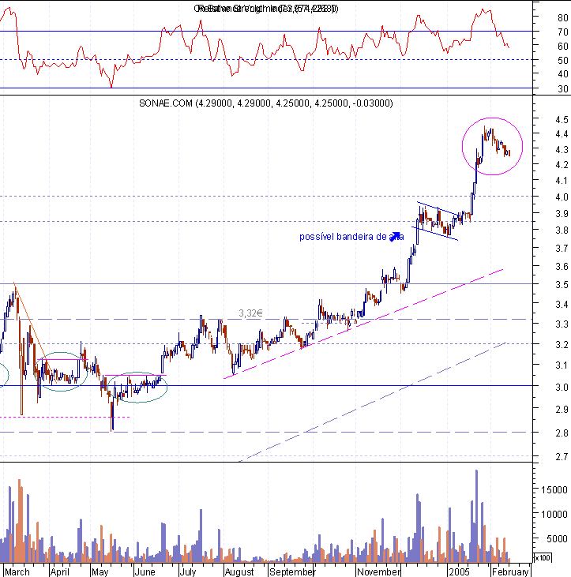Click the 4.0 price axis label
Viewport: 571px width, 577px height.
pyautogui.click(x=562, y=197)
